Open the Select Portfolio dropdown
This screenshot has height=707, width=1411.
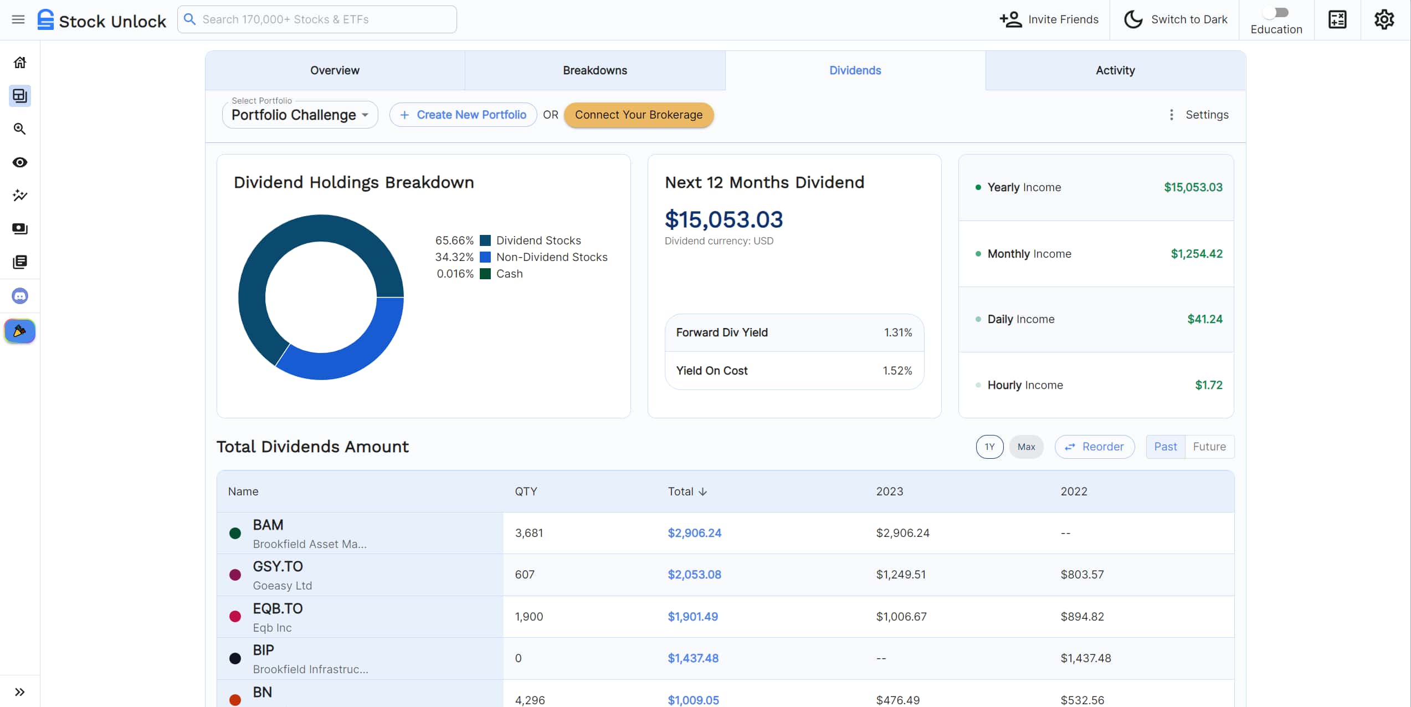pos(300,115)
